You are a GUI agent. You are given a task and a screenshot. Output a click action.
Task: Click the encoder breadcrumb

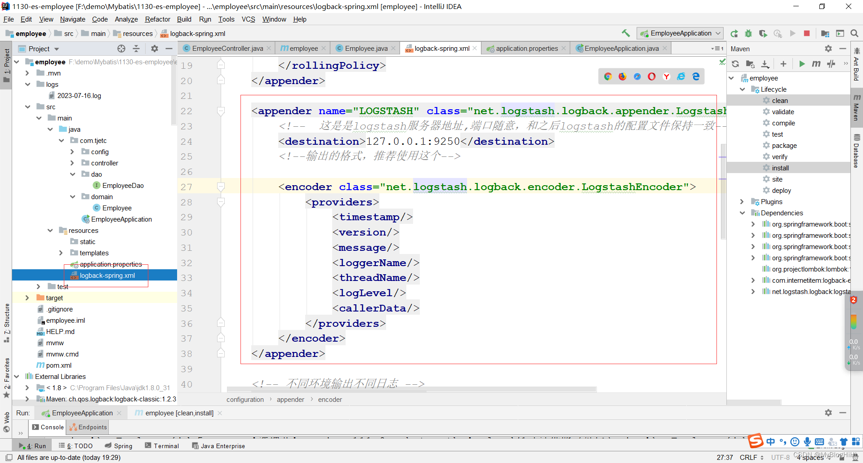[330, 400]
